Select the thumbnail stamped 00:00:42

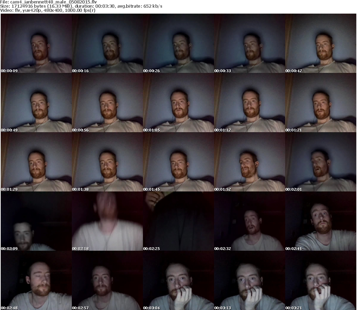pos(321,43)
